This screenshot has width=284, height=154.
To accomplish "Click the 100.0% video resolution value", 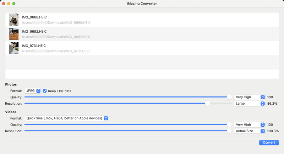I will point(273,131).
